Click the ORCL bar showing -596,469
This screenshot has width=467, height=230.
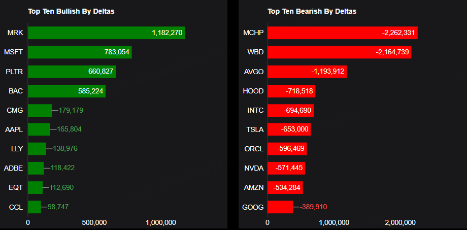coord(287,149)
